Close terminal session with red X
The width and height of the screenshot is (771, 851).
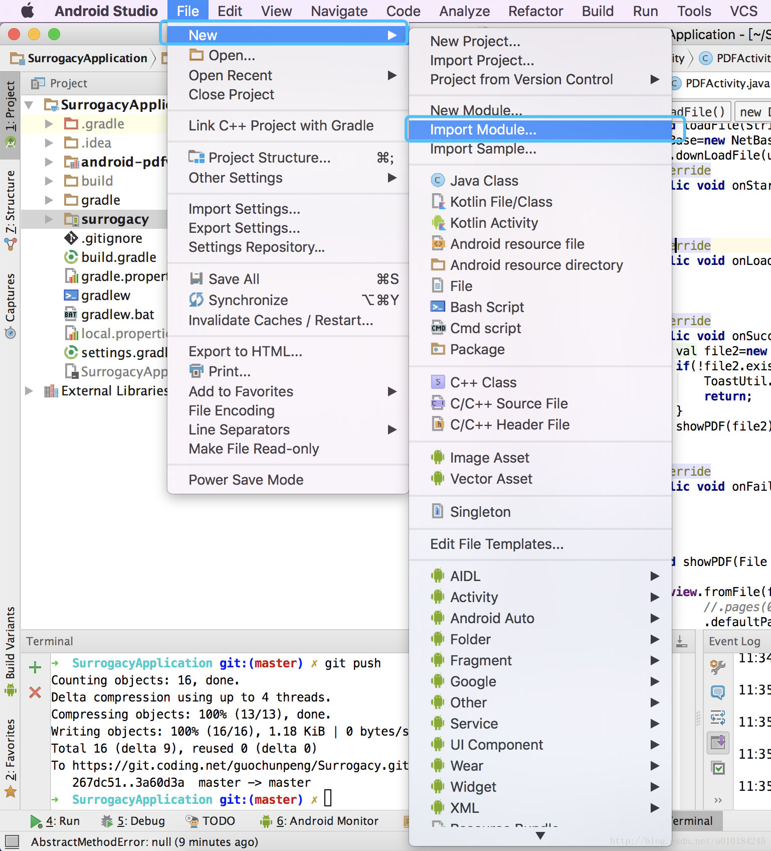pyautogui.click(x=35, y=692)
